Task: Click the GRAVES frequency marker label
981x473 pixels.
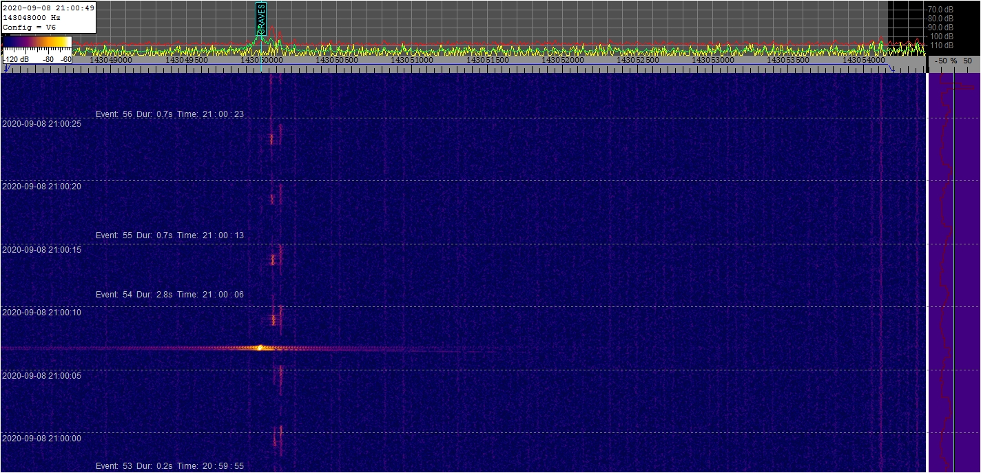Action: click(x=260, y=18)
